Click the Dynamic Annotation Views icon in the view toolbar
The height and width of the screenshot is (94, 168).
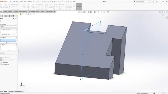click(89, 12)
